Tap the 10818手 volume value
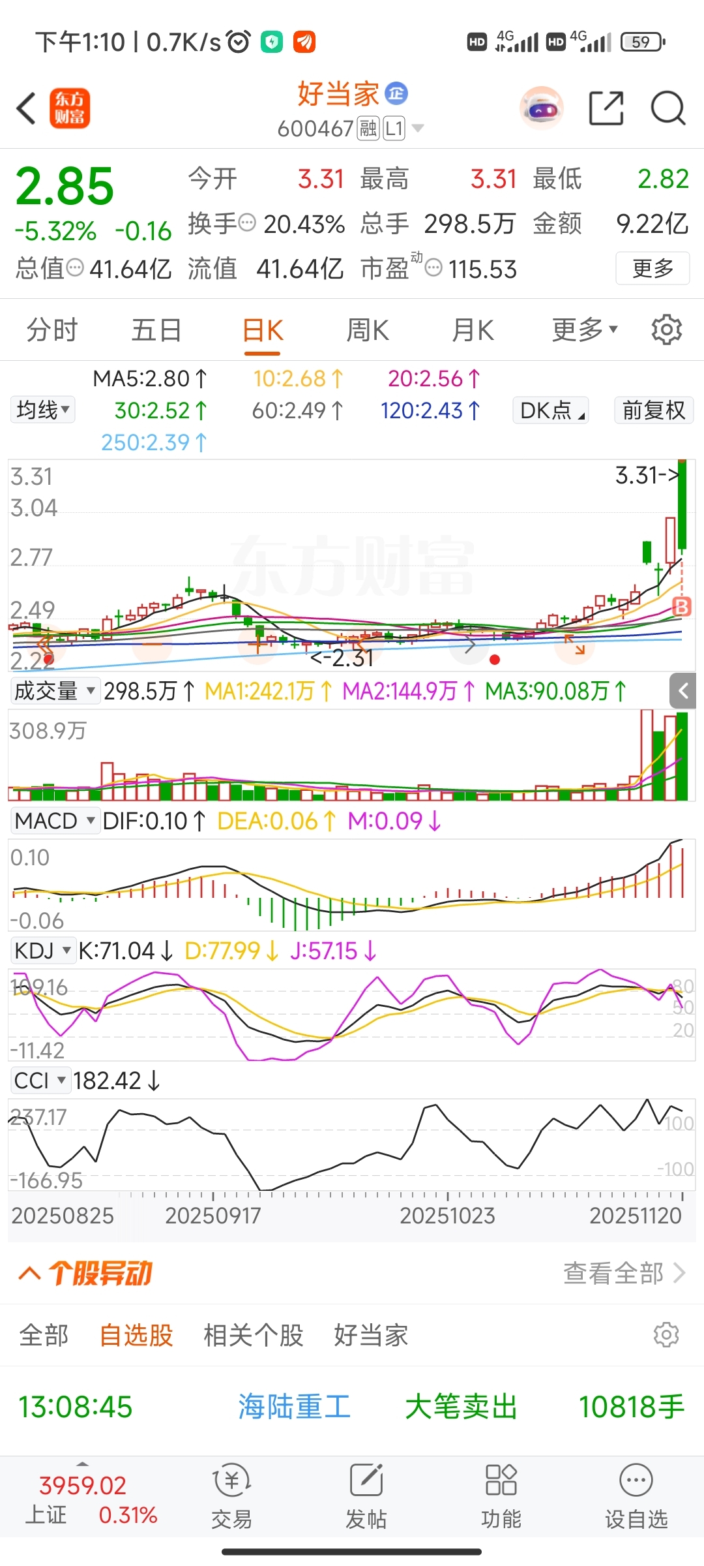The image size is (704, 1566). click(632, 1407)
